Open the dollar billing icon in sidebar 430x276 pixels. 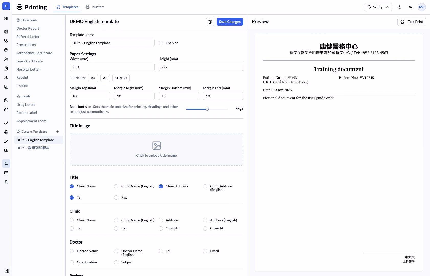6,50
